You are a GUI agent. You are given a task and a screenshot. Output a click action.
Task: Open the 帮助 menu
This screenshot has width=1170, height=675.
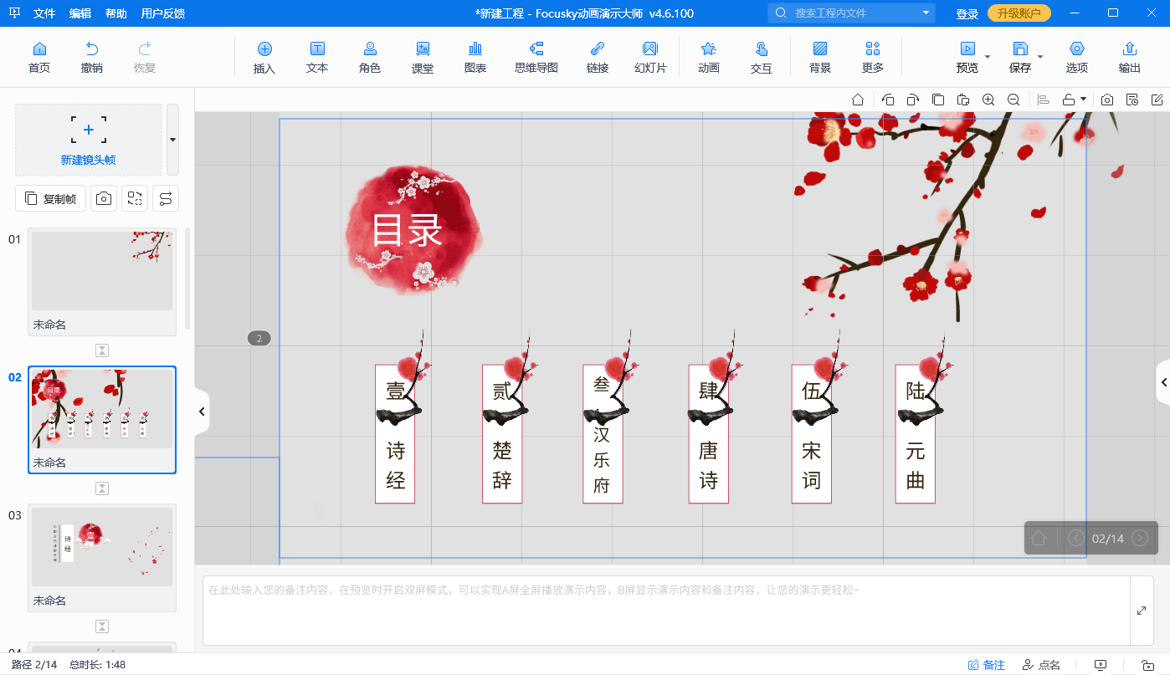coord(116,13)
